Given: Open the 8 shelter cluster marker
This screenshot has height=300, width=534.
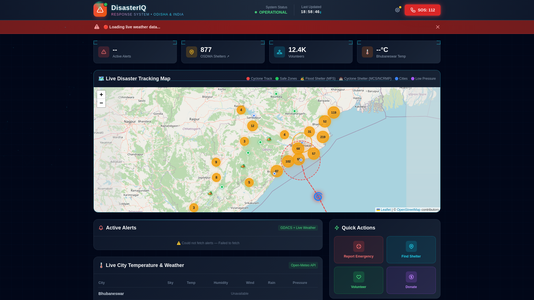Looking at the screenshot, I should coord(216,177).
